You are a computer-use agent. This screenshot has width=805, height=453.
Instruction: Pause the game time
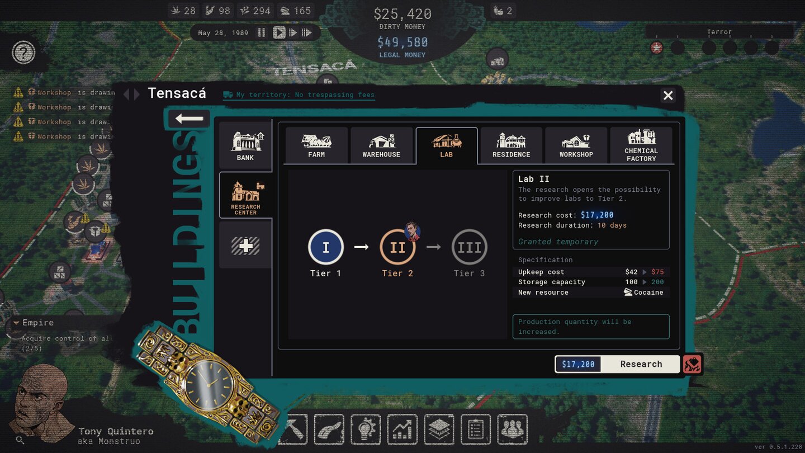tap(261, 32)
